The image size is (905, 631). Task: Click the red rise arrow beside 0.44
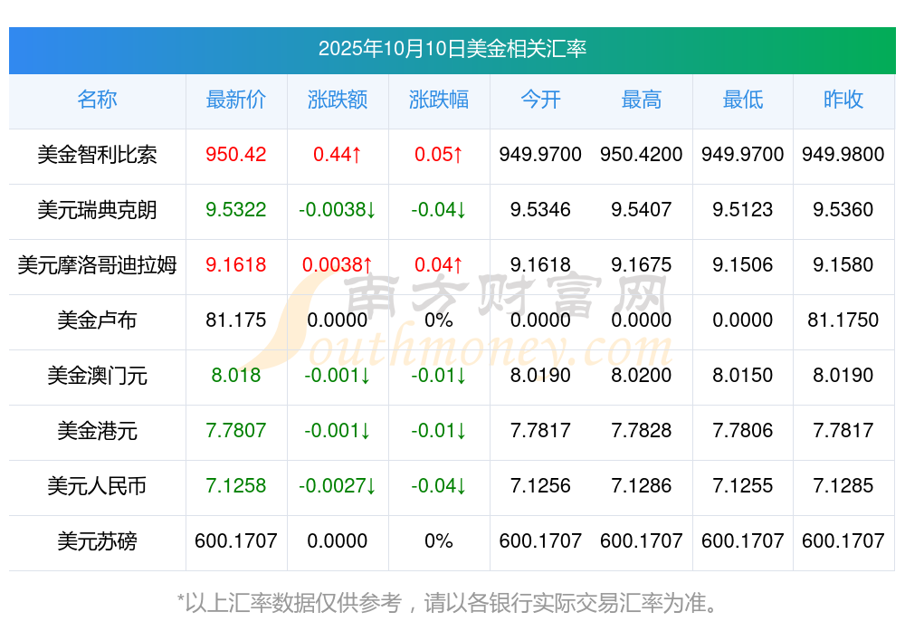(x=357, y=156)
